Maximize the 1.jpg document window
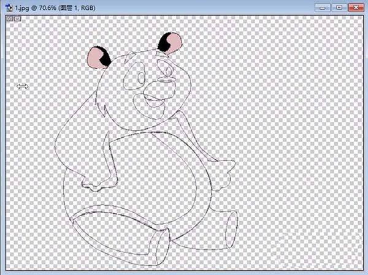Image resolution: width=368 pixels, height=275 pixels. coord(339,8)
